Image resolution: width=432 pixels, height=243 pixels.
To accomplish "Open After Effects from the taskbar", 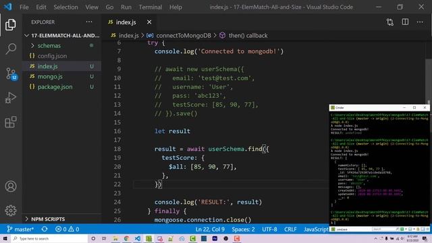I will [x=215, y=238].
